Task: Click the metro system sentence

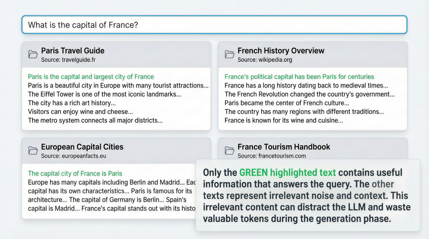Action: pyautogui.click(x=95, y=120)
